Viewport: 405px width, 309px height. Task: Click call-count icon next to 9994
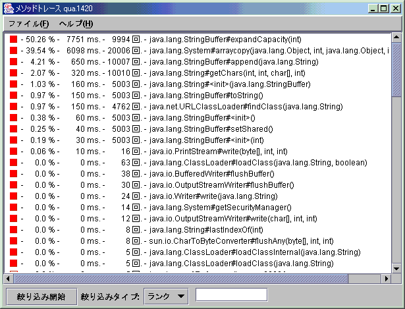click(136, 40)
